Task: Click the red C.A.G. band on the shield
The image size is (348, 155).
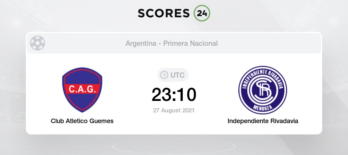Action: coord(82,89)
